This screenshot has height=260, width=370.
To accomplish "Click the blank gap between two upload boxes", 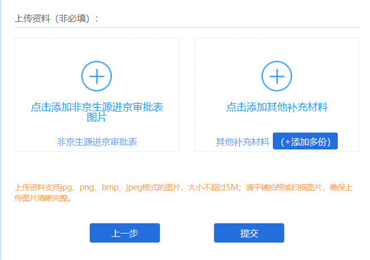I will [x=186, y=95].
